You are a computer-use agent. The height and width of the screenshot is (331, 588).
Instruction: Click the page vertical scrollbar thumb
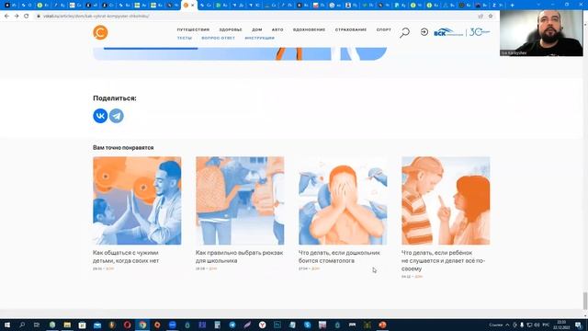(584, 301)
